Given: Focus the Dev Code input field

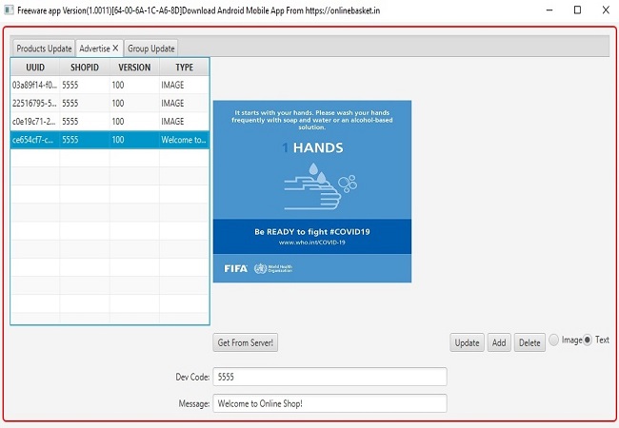Looking at the screenshot, I should click(330, 377).
